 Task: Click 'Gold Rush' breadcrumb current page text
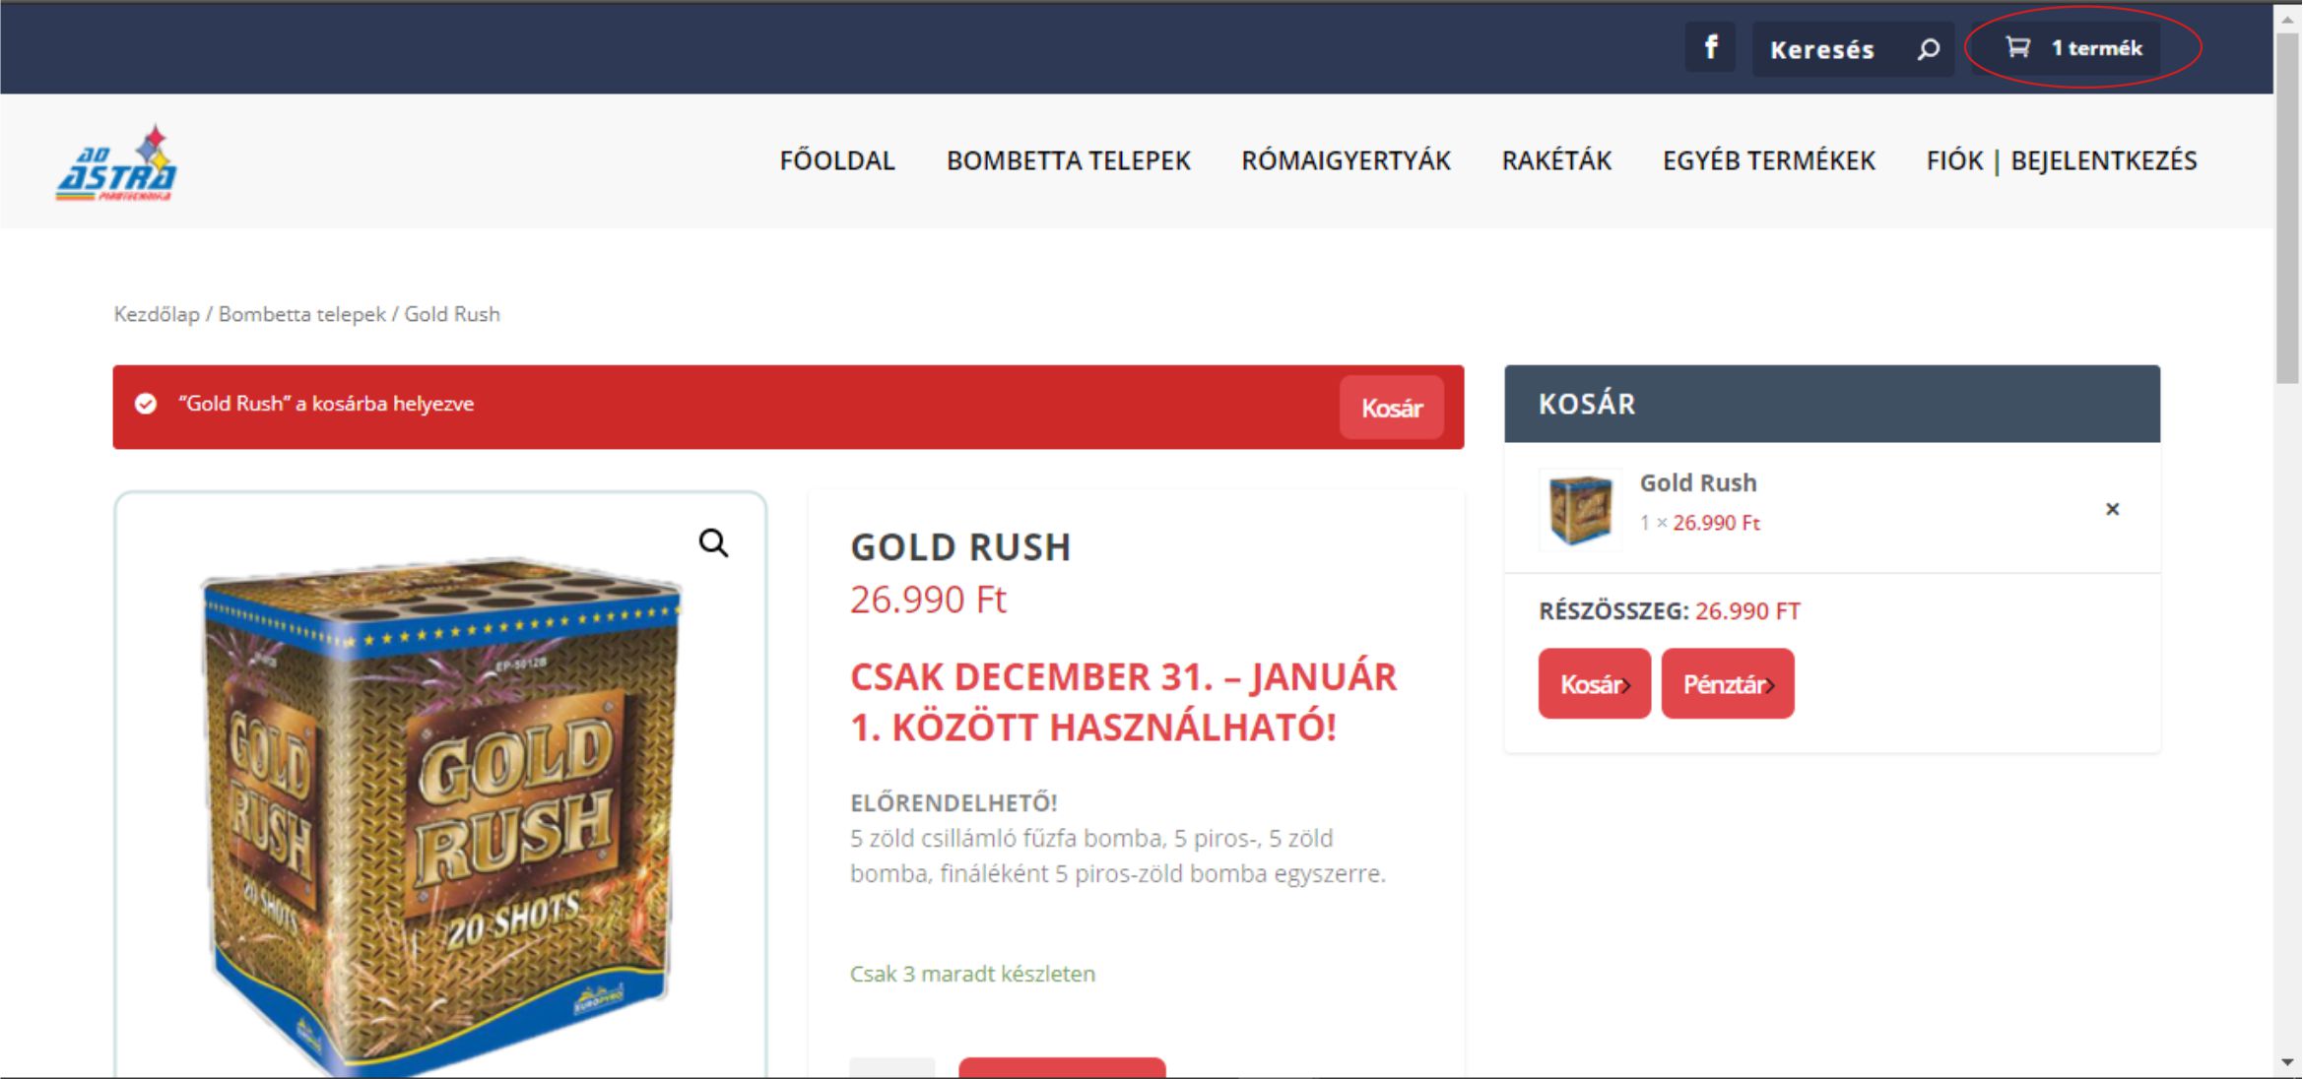(x=452, y=314)
